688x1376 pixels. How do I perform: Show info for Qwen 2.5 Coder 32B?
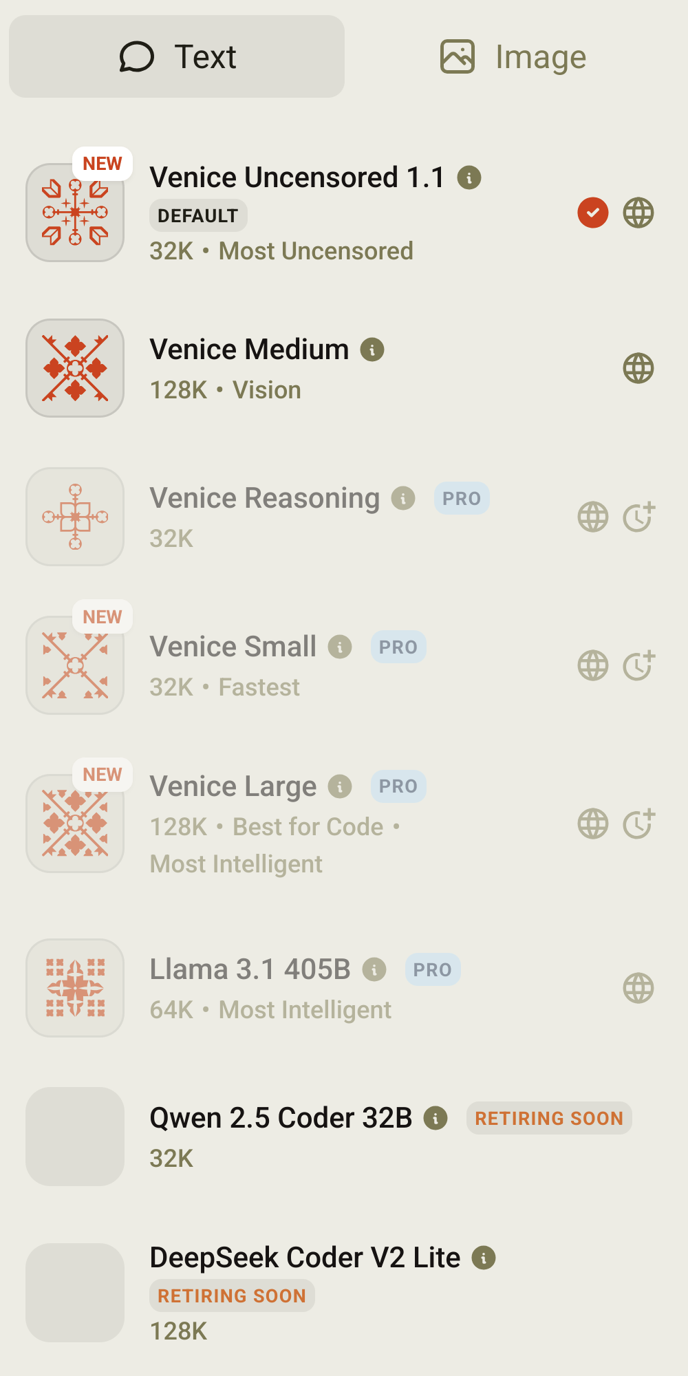[x=436, y=1118]
